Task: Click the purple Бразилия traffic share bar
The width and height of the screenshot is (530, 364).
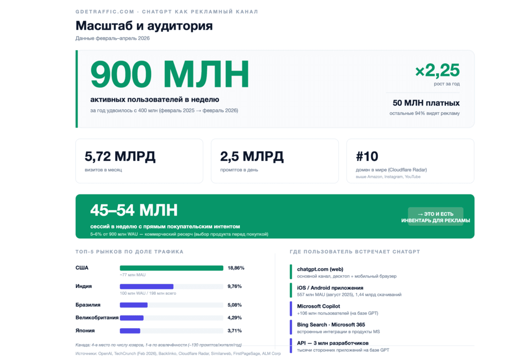Action: pos(133,305)
